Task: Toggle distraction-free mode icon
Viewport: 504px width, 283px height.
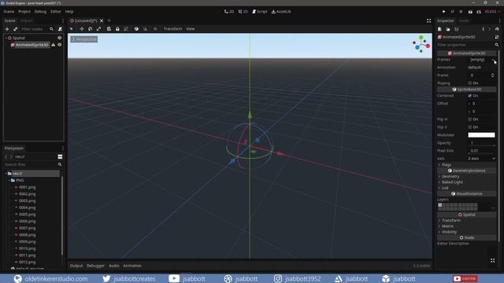Action: [x=428, y=20]
